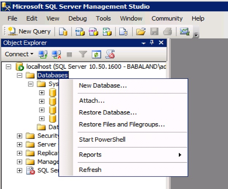Image resolution: width=228 pixels, height=189 pixels.
Task: Click the Connect Object Explorer icon
Action: pyautogui.click(x=43, y=55)
